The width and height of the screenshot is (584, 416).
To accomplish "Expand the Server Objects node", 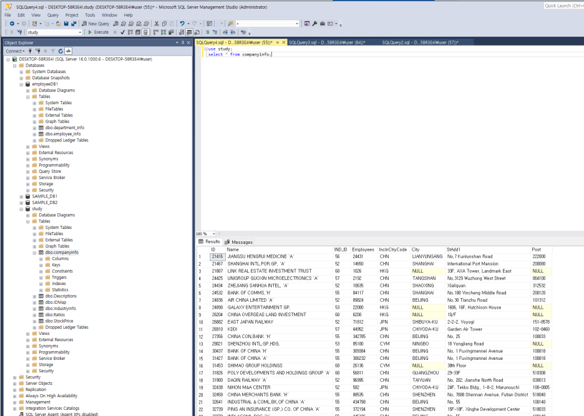I will tap(14, 384).
